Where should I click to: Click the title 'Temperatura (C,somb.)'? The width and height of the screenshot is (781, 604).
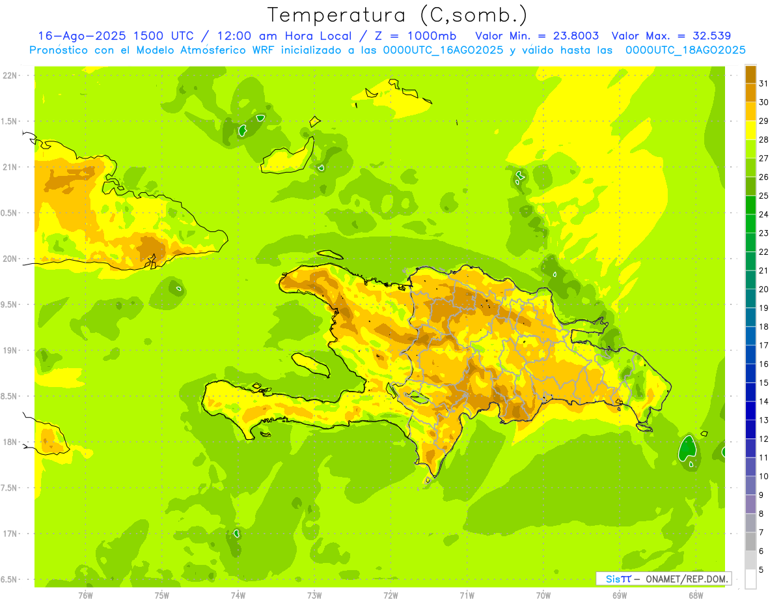click(398, 15)
